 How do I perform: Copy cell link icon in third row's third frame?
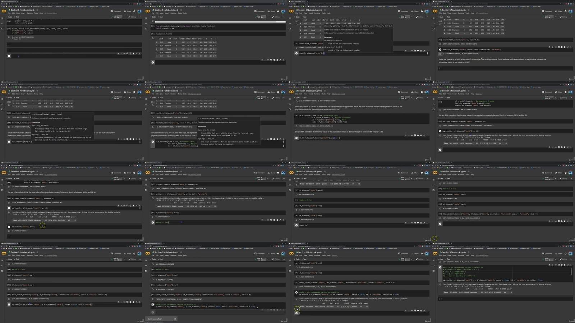coord(412,223)
